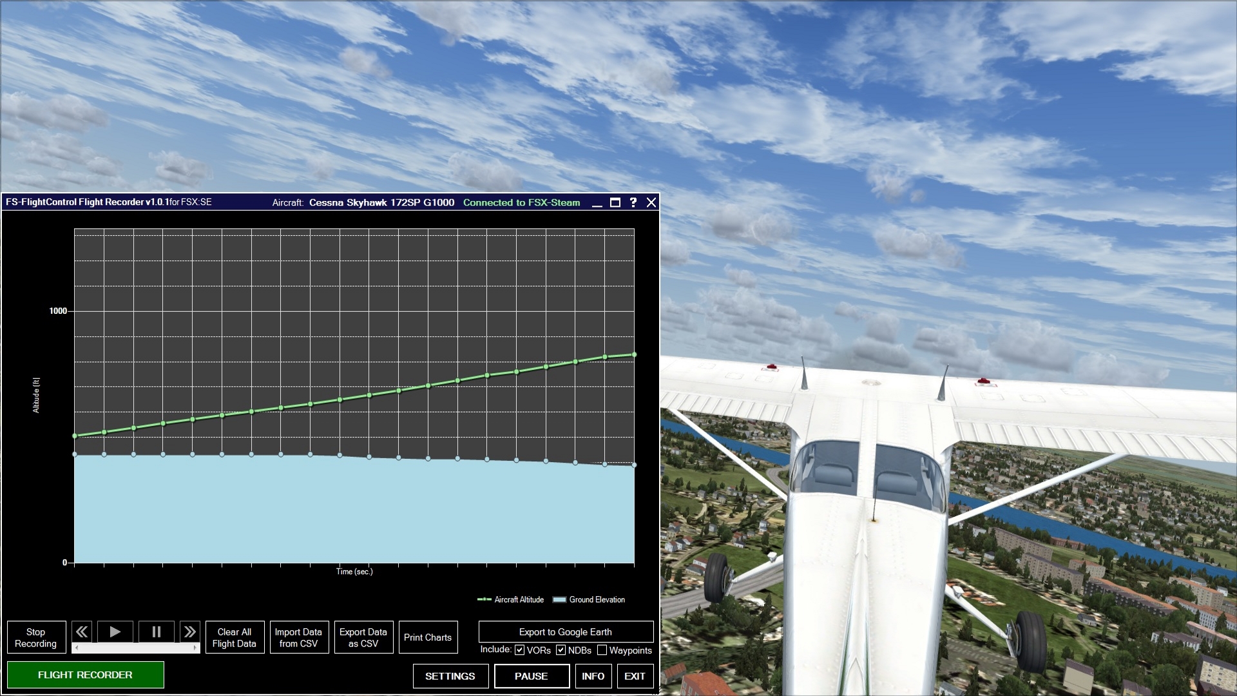This screenshot has height=696, width=1237.
Task: Open SETTINGS panel options
Action: (450, 675)
